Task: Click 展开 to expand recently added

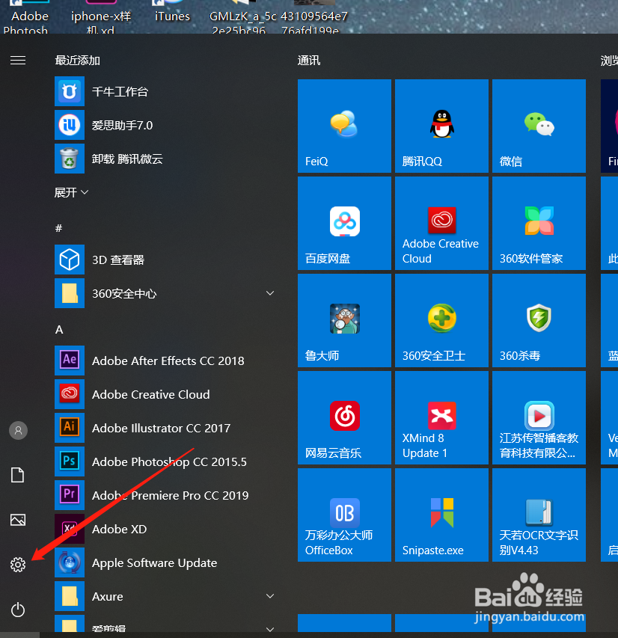Action: coord(71,192)
